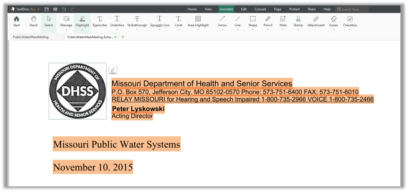Select the Shape rectangle tool icon

point(253,19)
